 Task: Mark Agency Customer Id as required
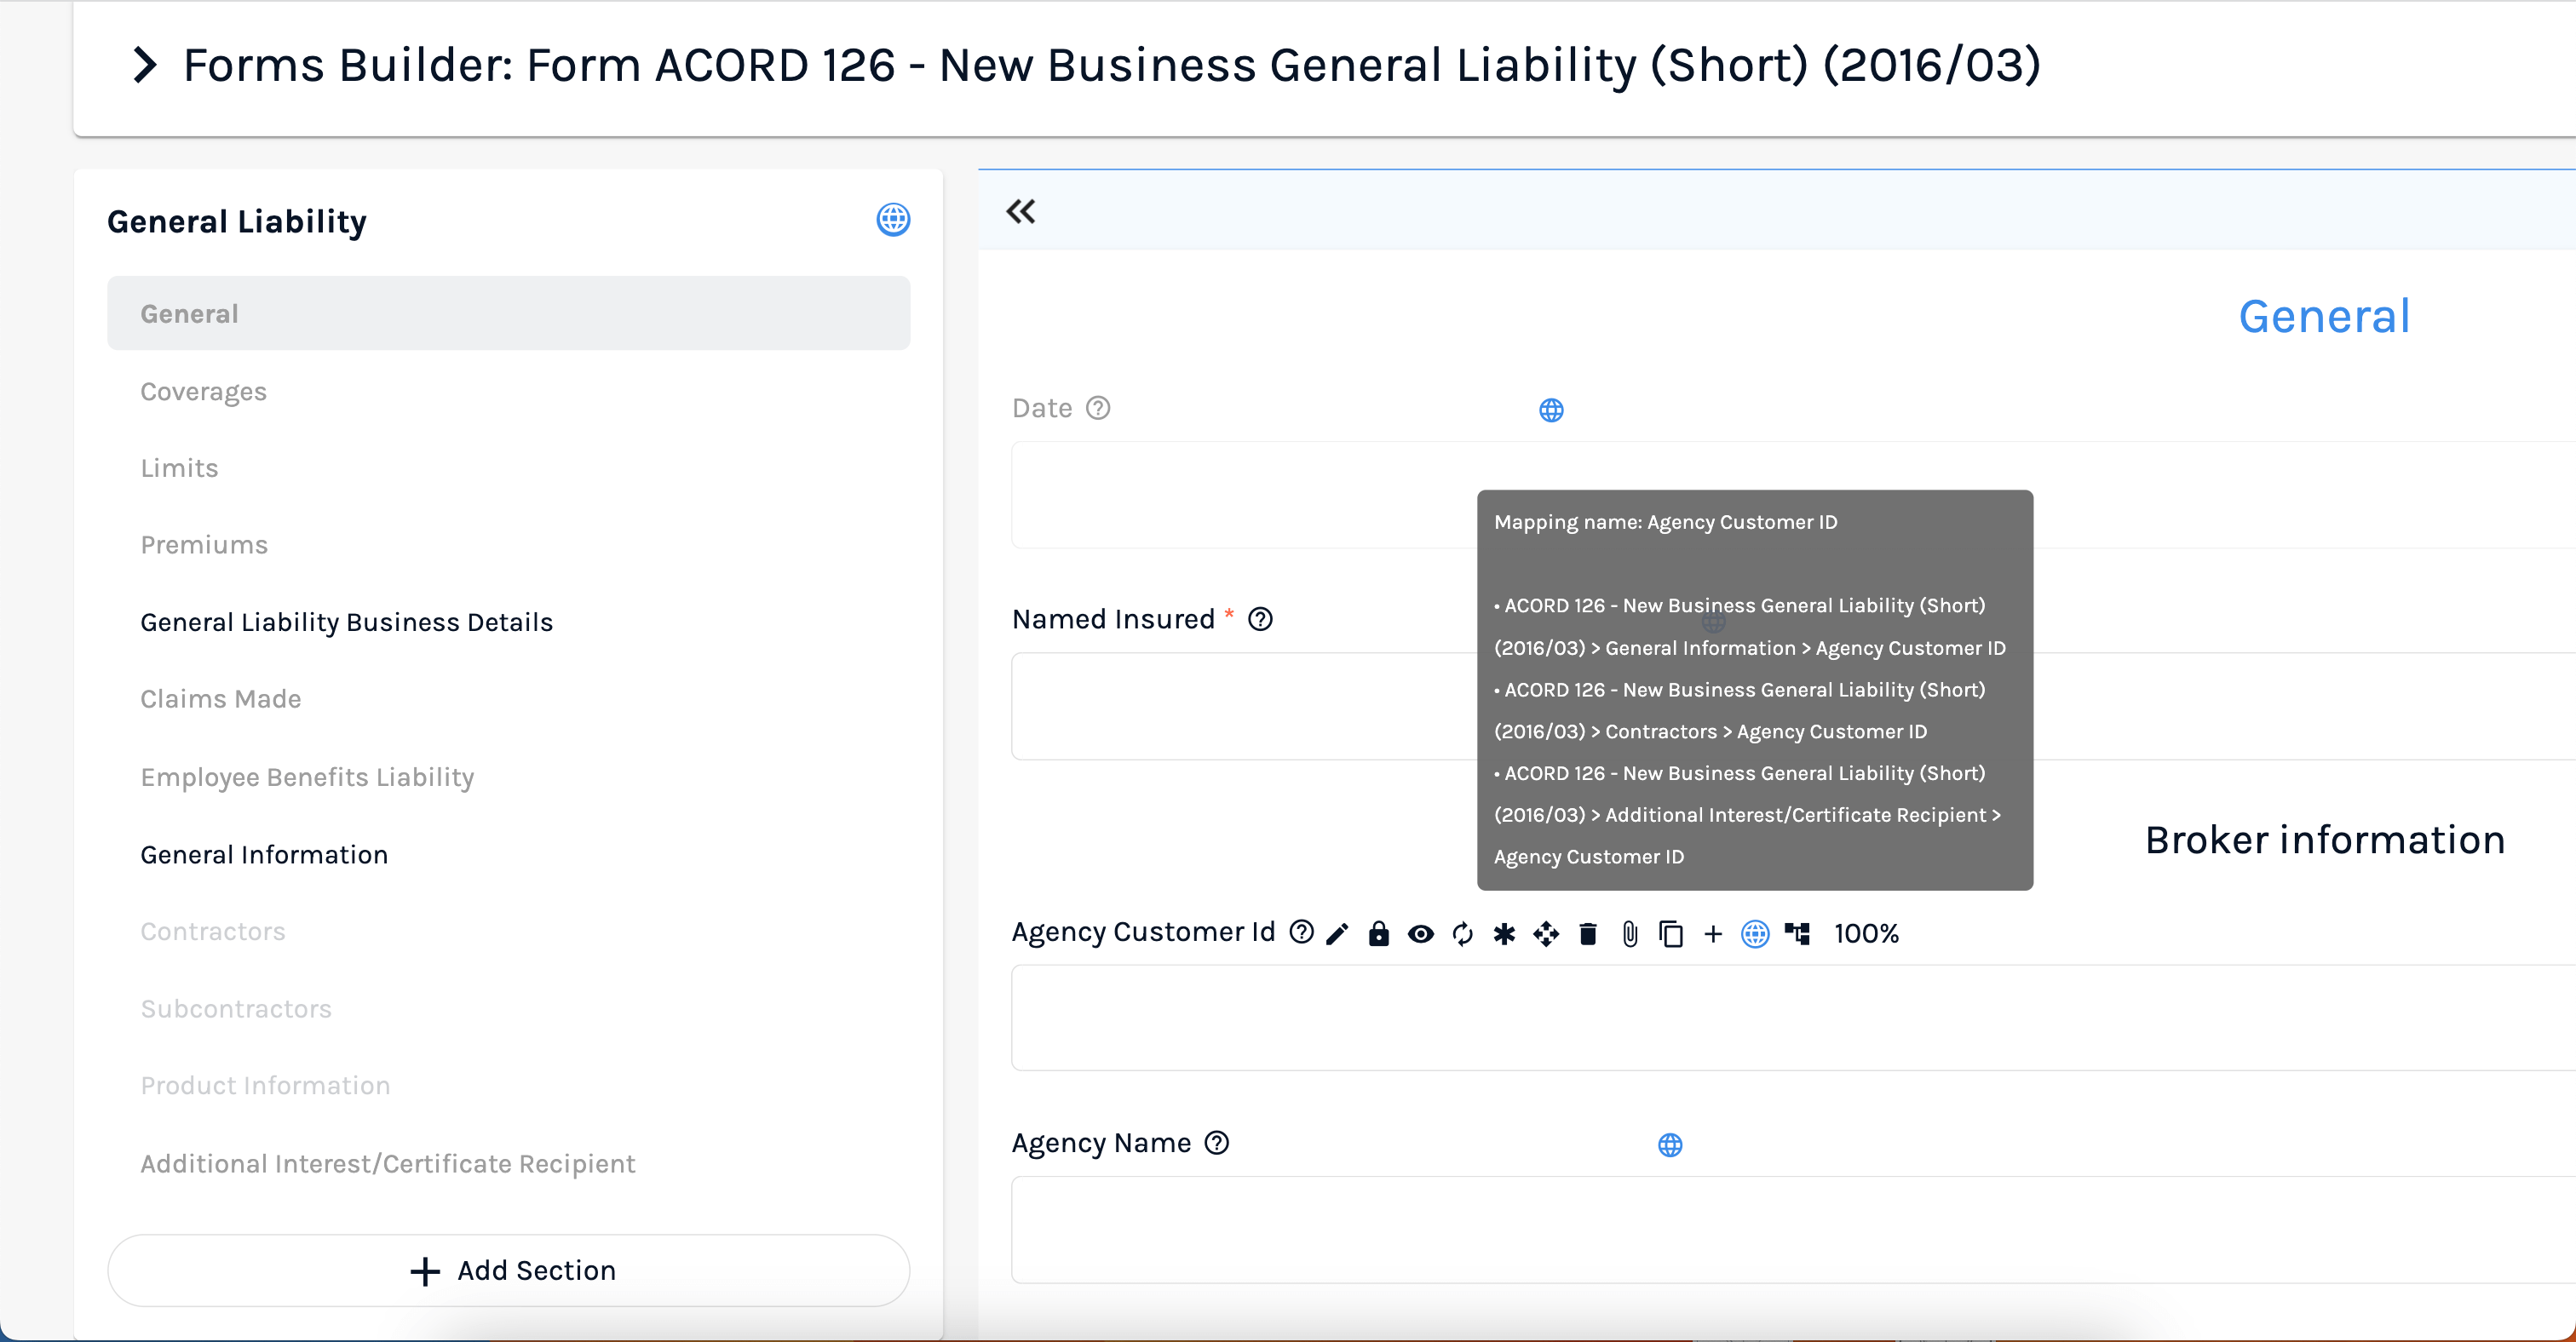pos(1505,933)
